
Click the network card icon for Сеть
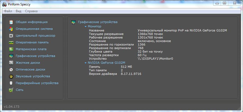coord(11,90)
